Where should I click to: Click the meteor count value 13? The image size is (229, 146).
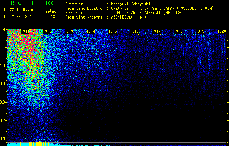click(53, 17)
